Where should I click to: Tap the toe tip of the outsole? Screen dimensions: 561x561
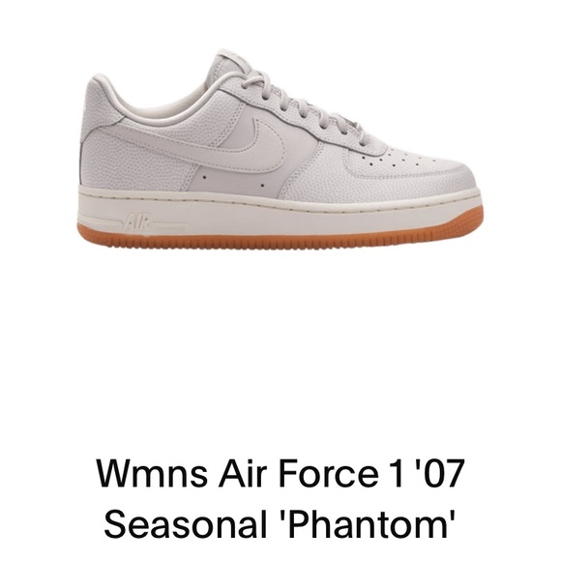(472, 223)
